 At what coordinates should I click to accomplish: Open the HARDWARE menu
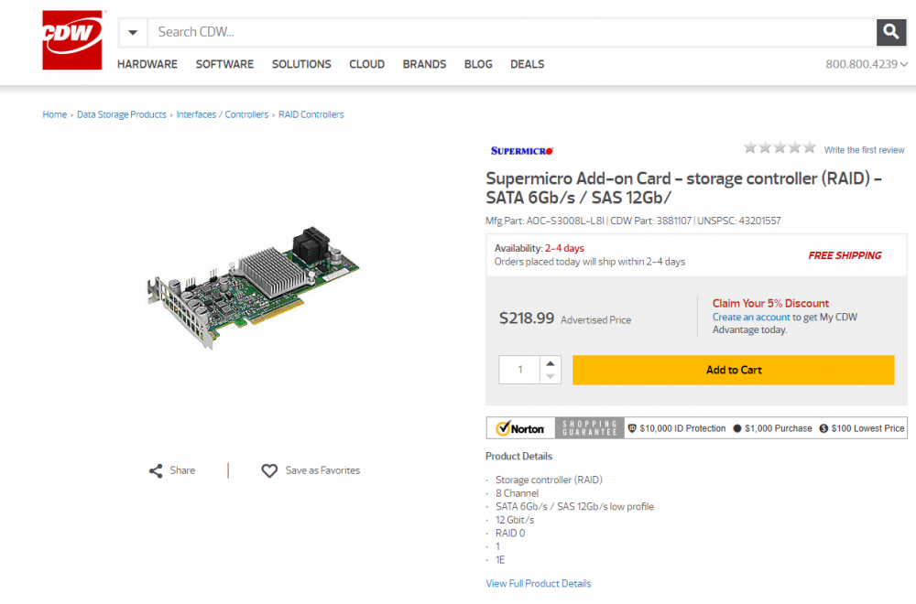click(147, 64)
